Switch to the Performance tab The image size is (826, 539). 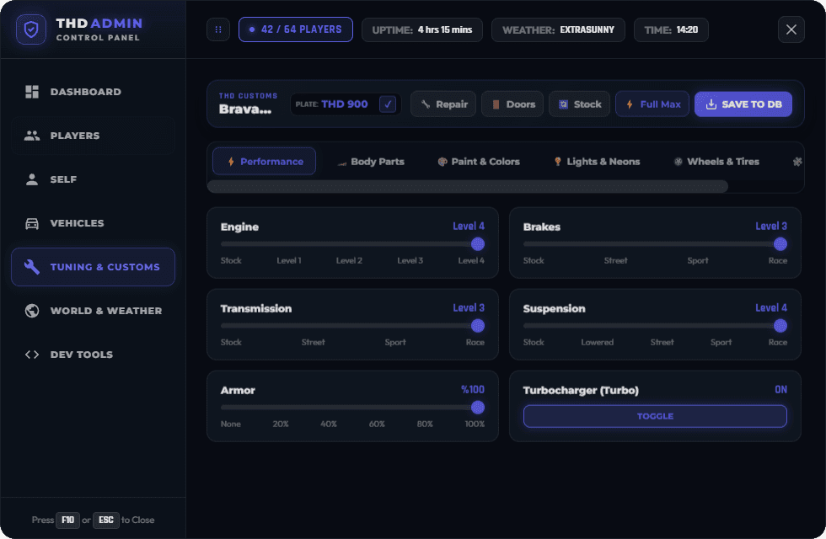coord(265,161)
